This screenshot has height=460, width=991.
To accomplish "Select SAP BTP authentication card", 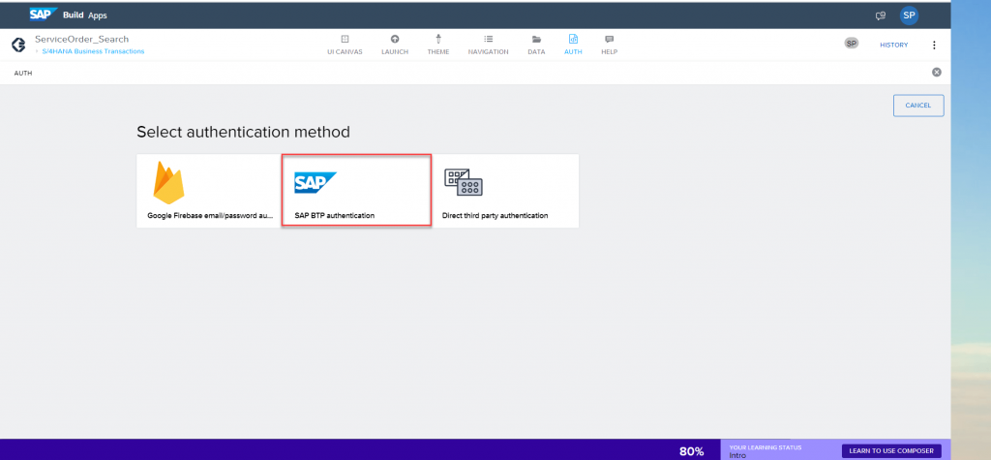I will click(356, 190).
